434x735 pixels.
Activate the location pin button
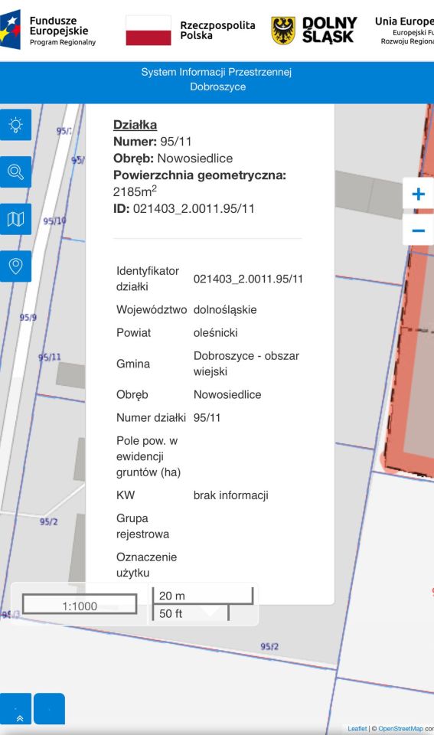(x=15, y=266)
